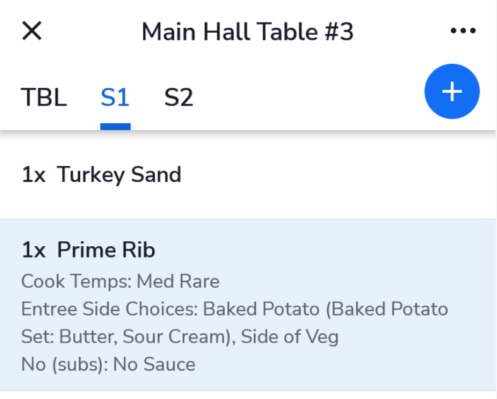This screenshot has width=497, height=399.
Task: Open the three-dot more options menu
Action: (463, 31)
